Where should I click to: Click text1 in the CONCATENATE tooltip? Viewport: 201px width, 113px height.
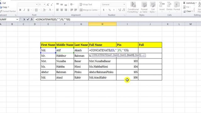coord(110,55)
